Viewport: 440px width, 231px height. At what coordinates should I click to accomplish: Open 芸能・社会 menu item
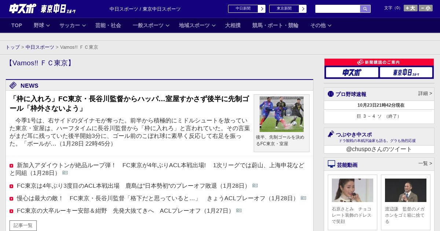coord(108,25)
